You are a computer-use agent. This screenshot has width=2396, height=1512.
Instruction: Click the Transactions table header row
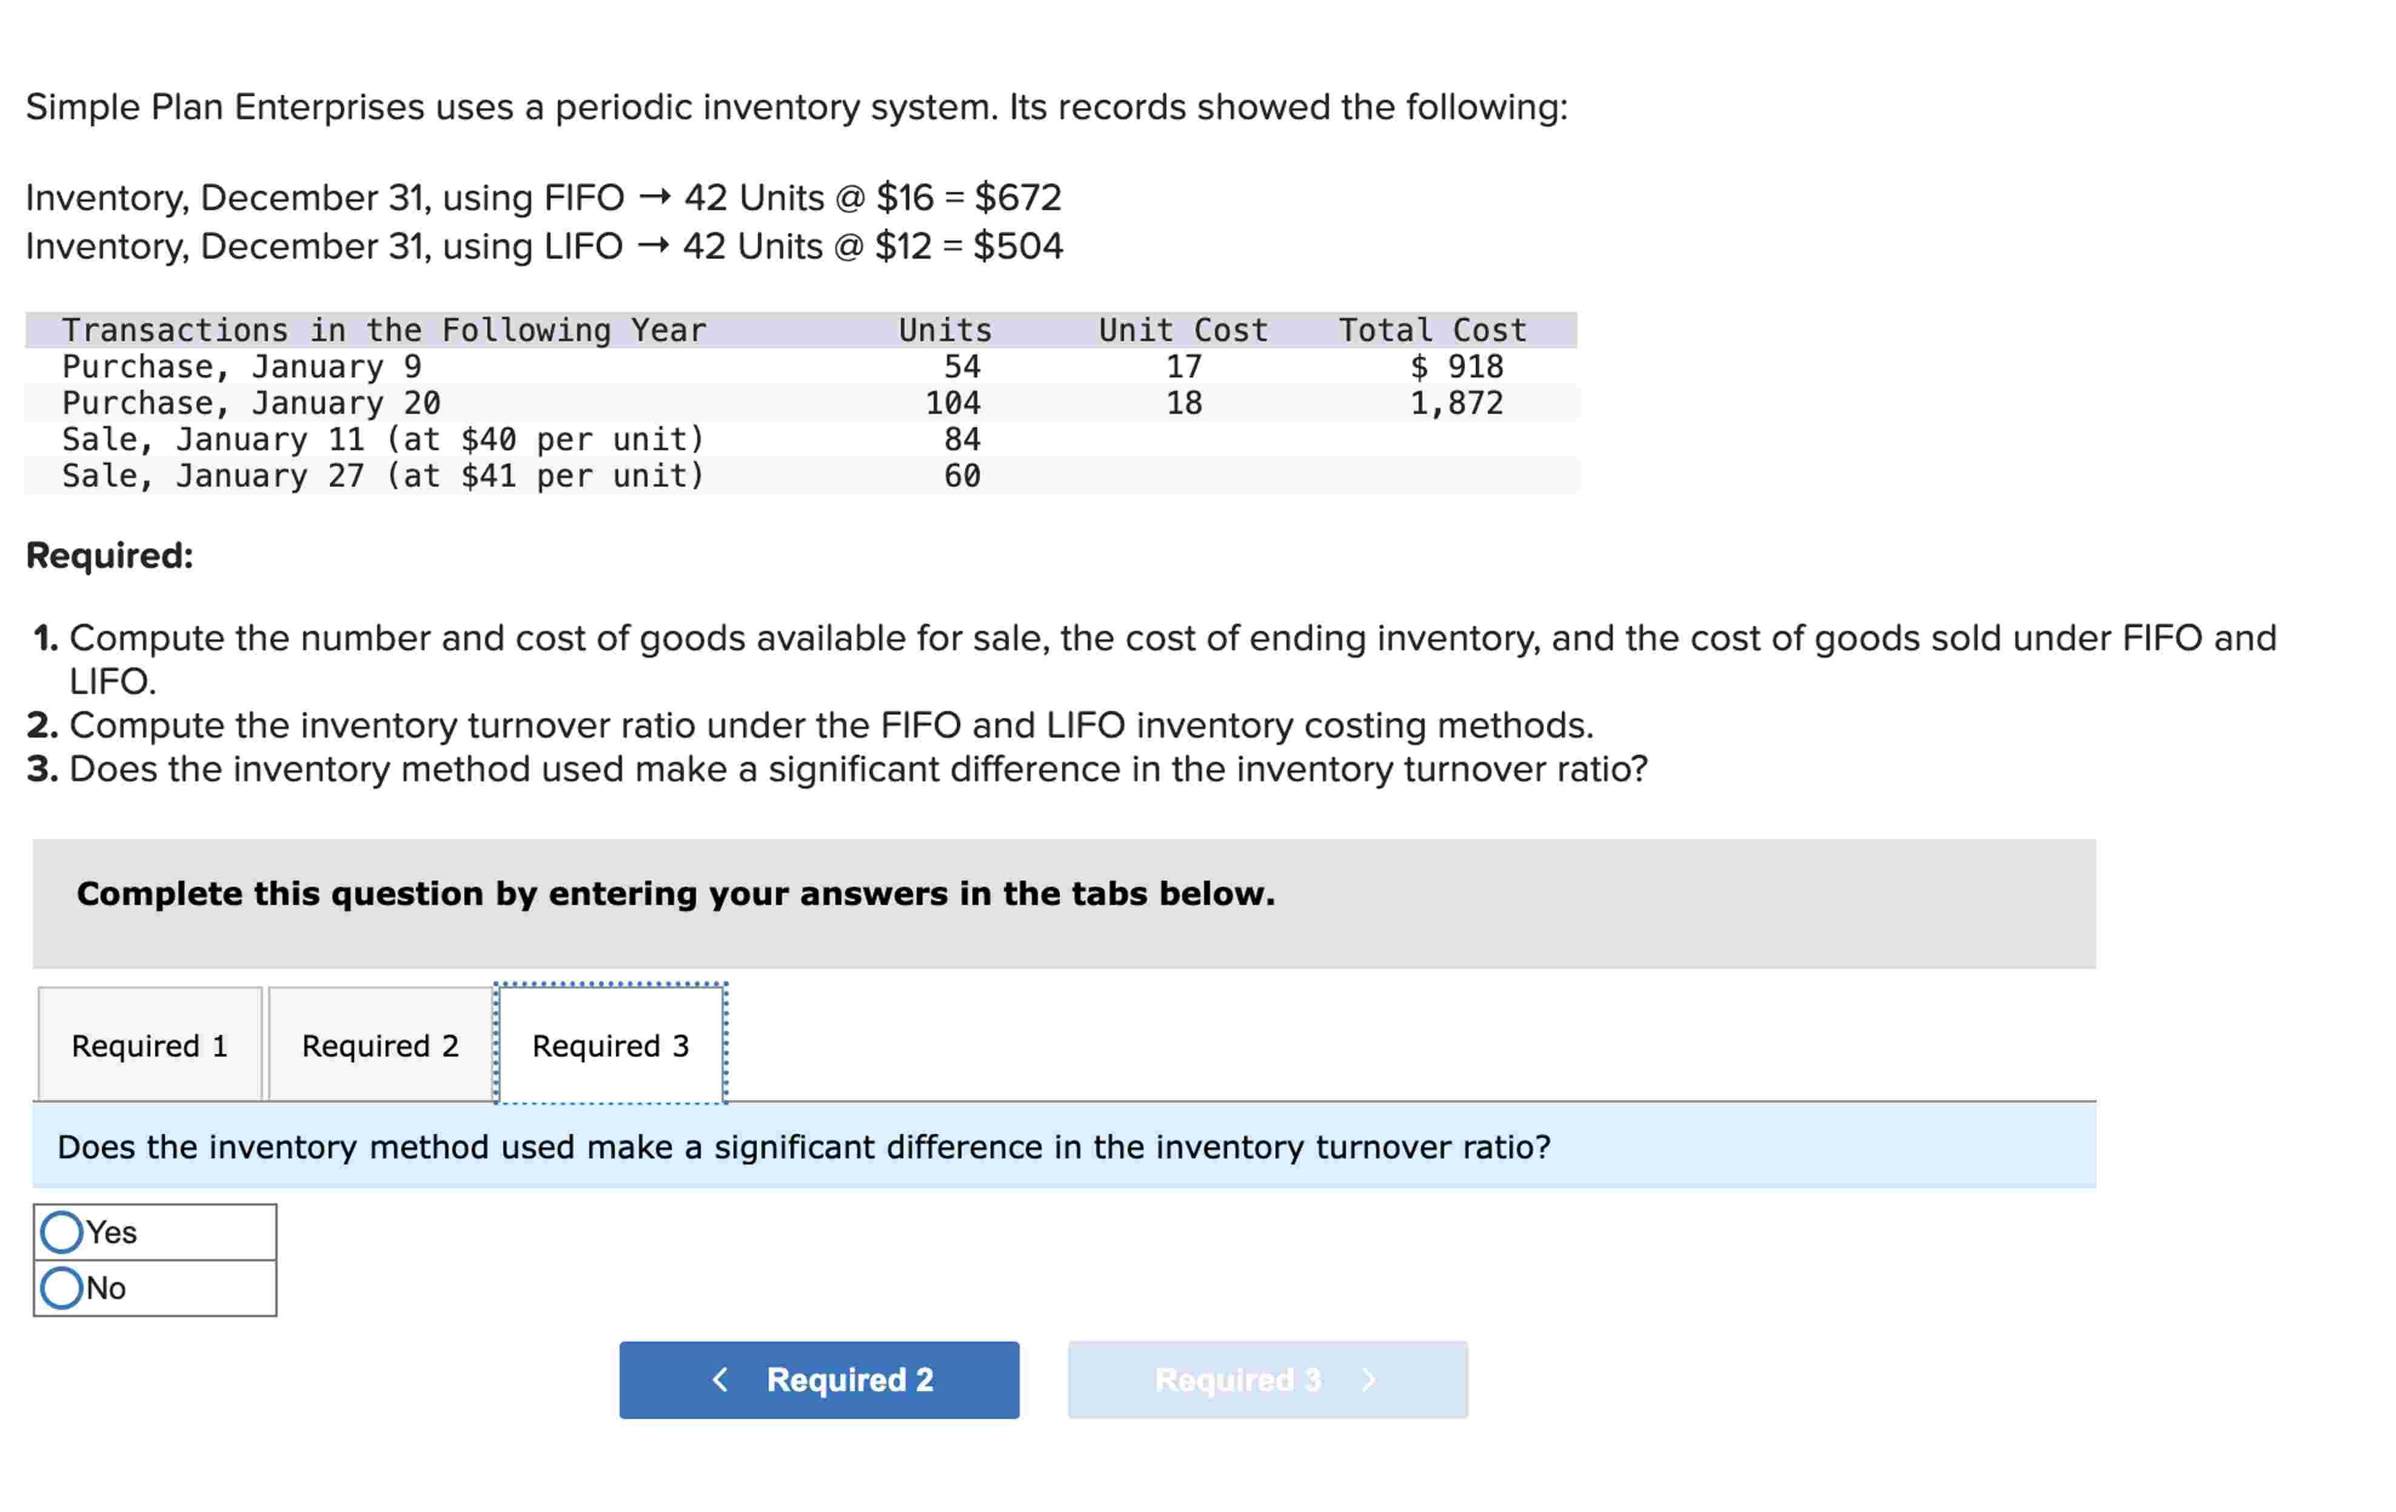point(697,329)
